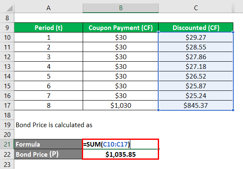Click the 'Formula' label cell

[x=48, y=144]
